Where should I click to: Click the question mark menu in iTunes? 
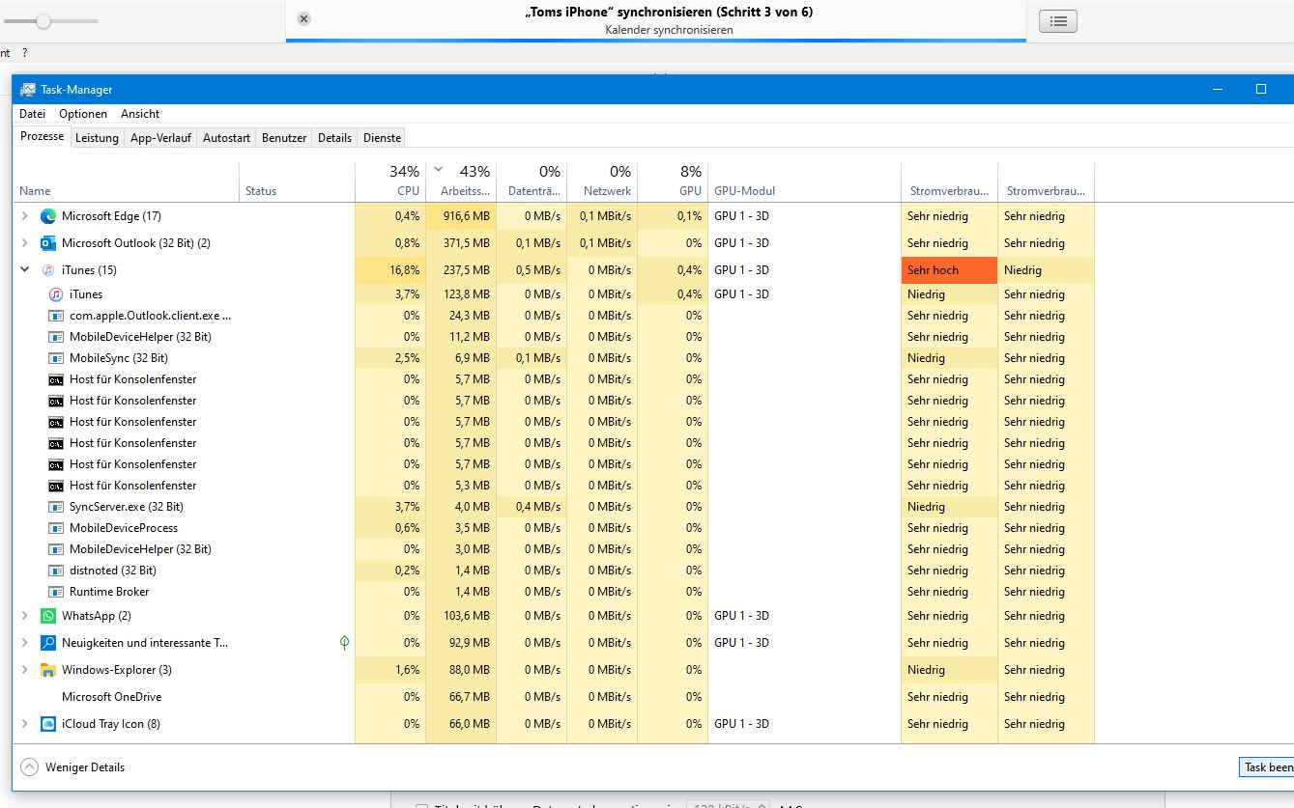tap(25, 53)
